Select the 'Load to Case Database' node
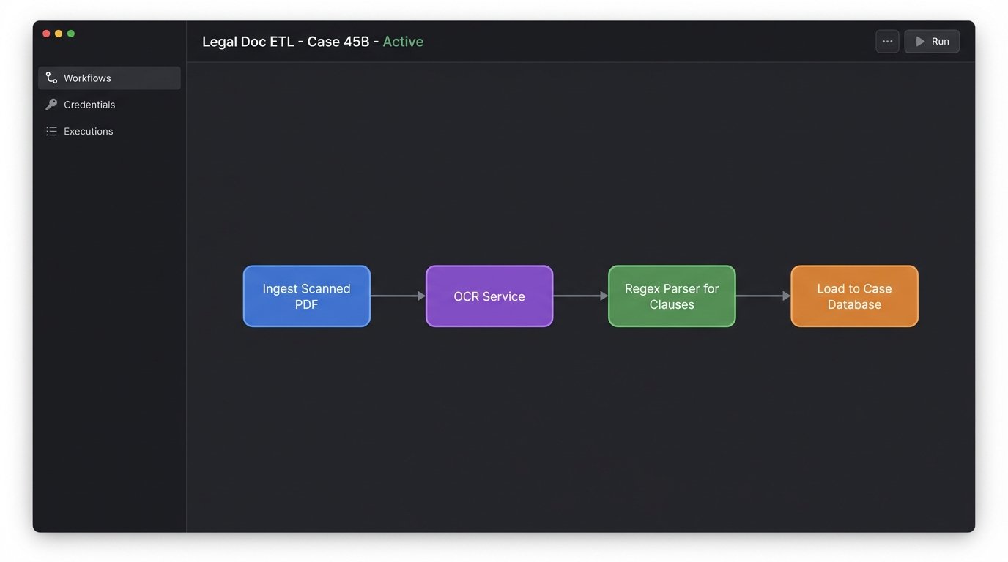Screen dimensions: 1008x562 [853, 296]
